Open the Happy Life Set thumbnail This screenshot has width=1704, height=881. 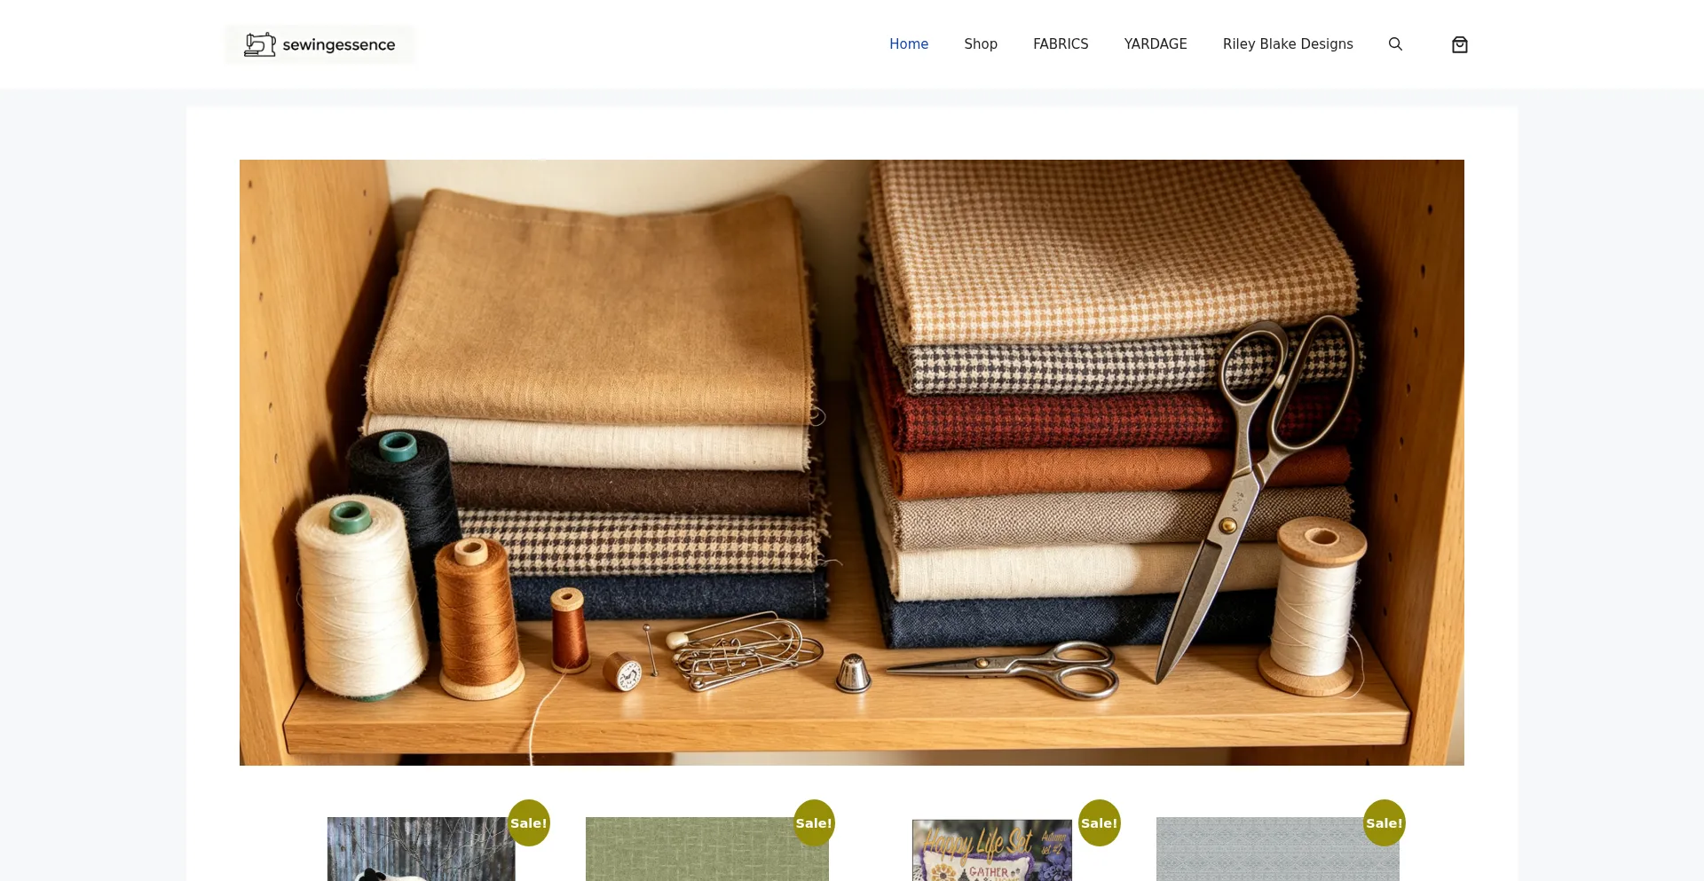click(992, 850)
